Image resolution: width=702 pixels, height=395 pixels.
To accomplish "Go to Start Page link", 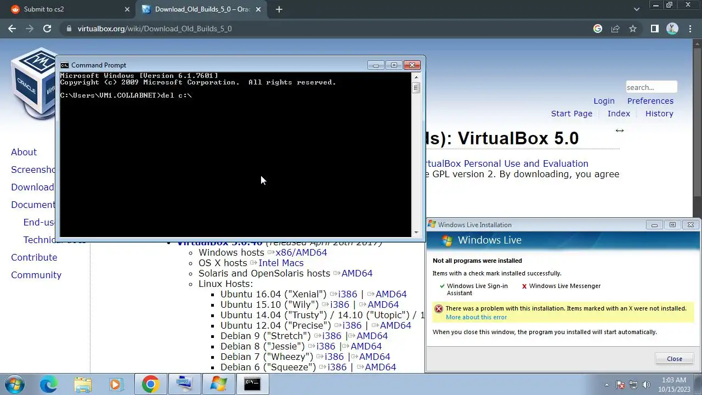I will click(x=571, y=114).
